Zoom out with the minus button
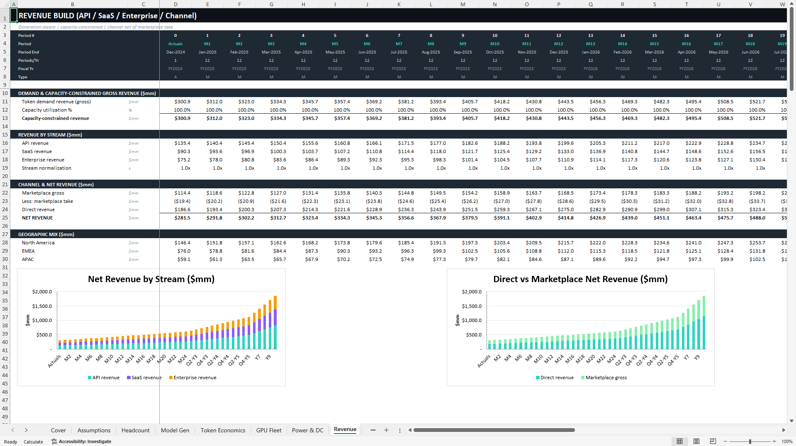Image resolution: width=796 pixels, height=446 pixels. 725,441
